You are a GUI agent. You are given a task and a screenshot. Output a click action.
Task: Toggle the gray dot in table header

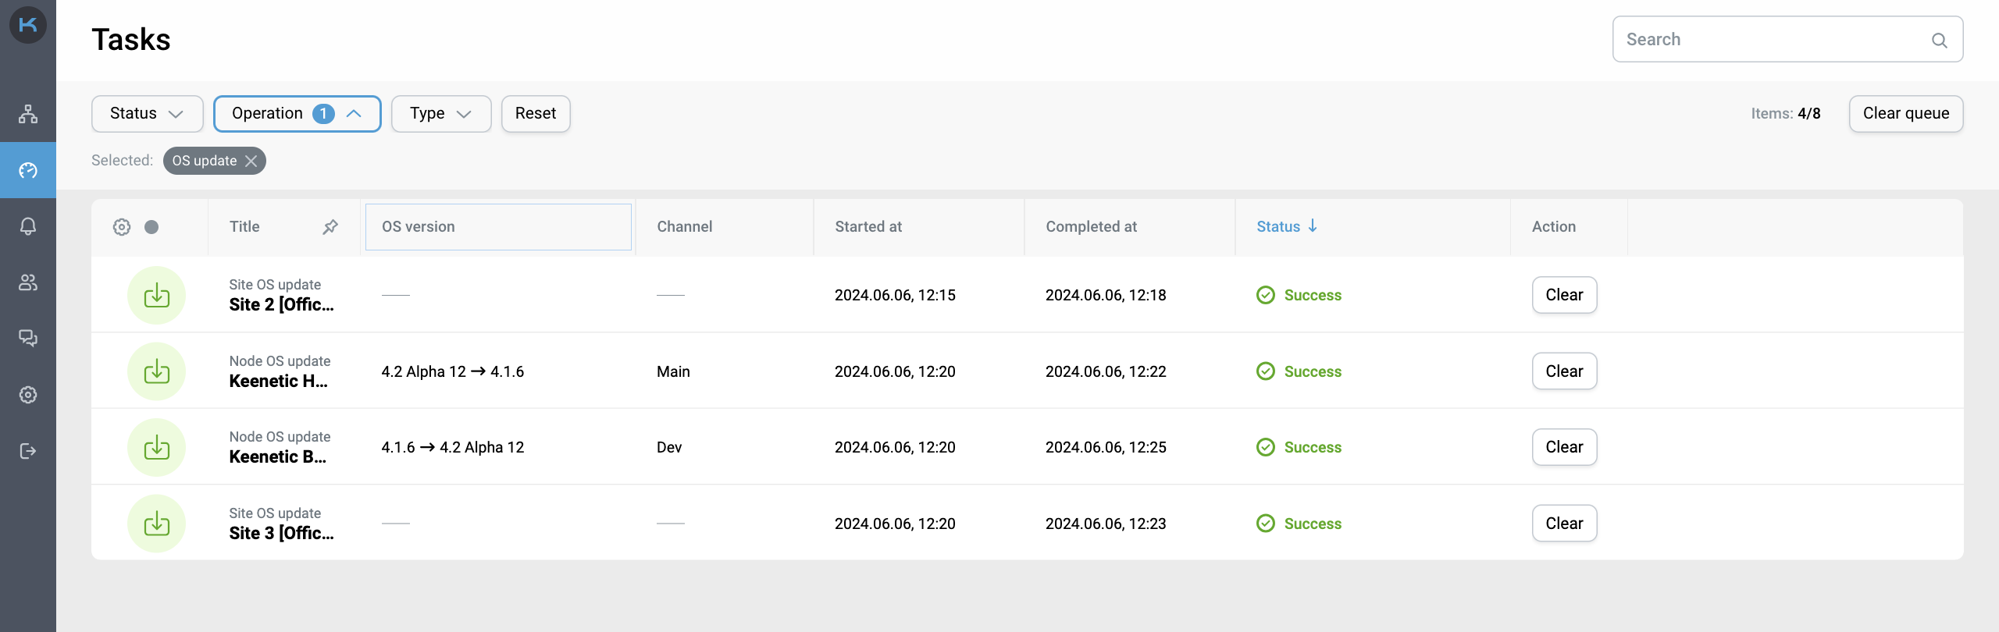tap(151, 227)
